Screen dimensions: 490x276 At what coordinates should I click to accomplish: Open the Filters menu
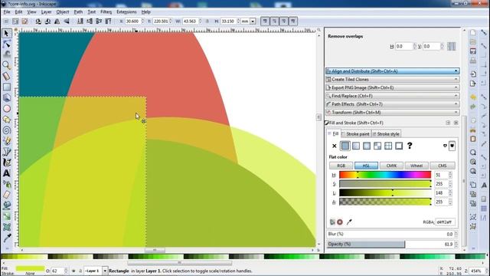point(106,12)
